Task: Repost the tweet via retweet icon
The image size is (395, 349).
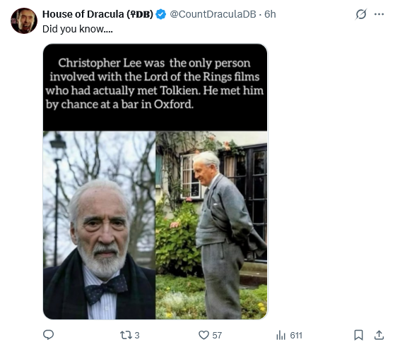Action: (x=126, y=335)
